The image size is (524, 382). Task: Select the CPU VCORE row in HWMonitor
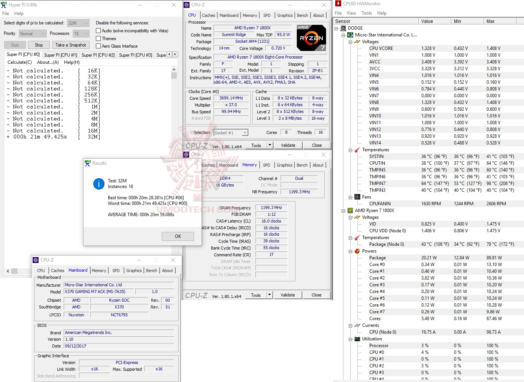(428, 48)
